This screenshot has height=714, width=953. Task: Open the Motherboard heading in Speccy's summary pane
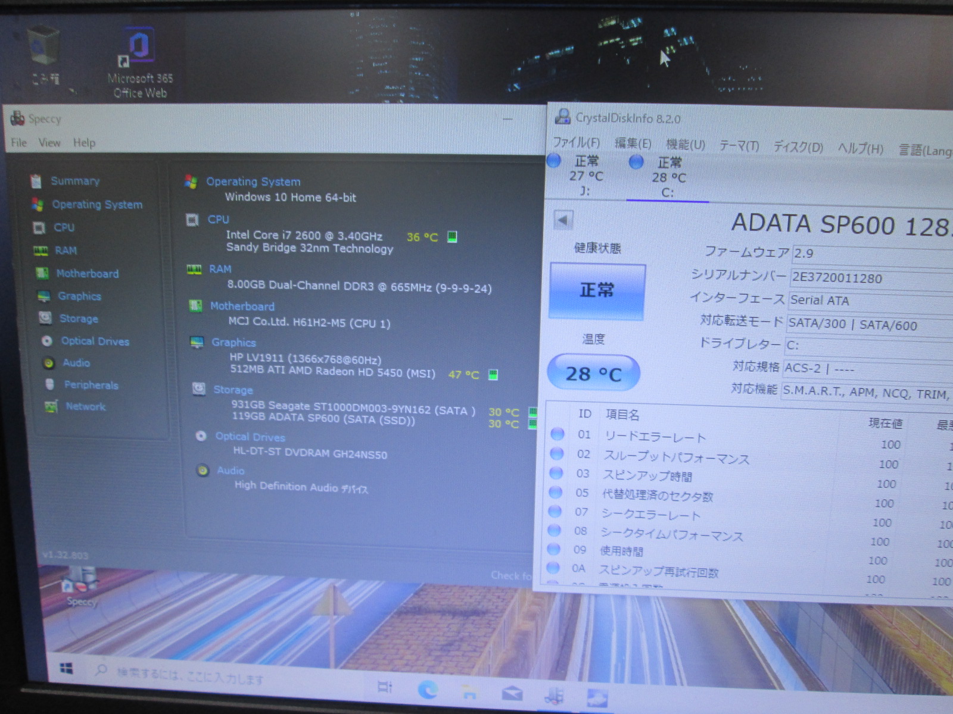[x=242, y=306]
